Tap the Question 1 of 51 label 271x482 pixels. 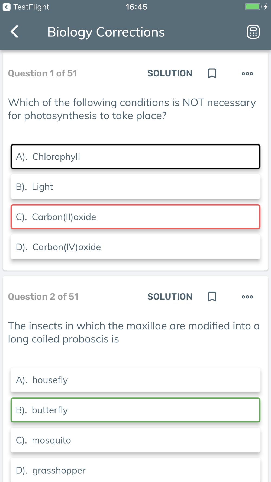pos(43,73)
